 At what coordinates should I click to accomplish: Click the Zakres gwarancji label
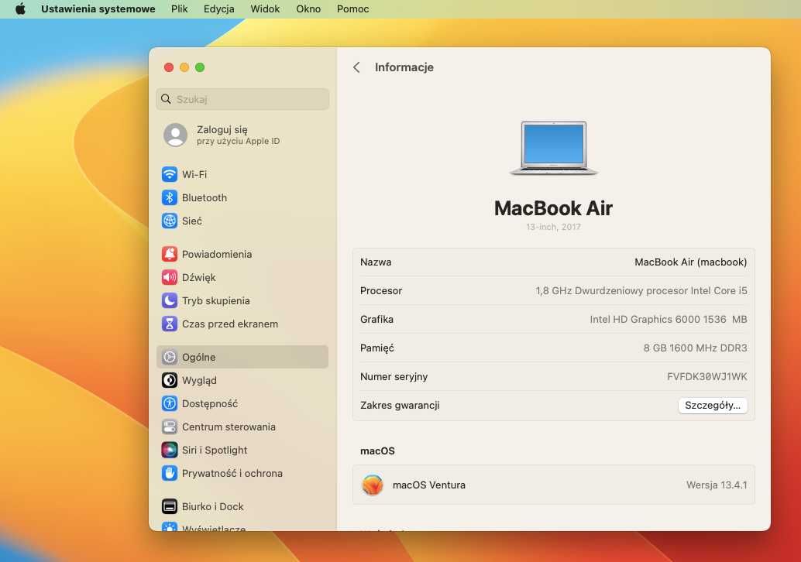(400, 406)
